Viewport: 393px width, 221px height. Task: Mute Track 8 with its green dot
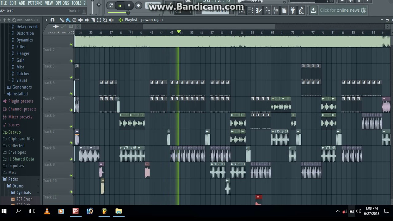tap(71, 159)
